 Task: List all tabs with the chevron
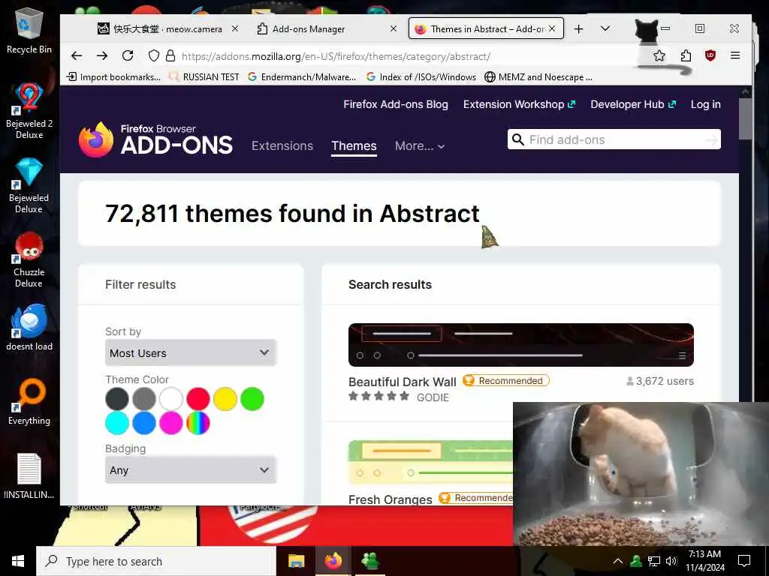pyautogui.click(x=605, y=29)
